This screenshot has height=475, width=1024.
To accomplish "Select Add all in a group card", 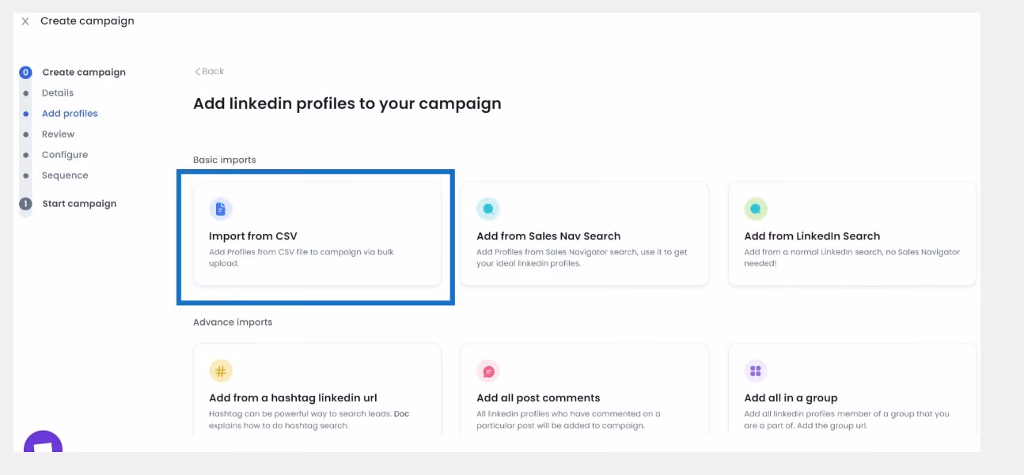I will click(852, 390).
